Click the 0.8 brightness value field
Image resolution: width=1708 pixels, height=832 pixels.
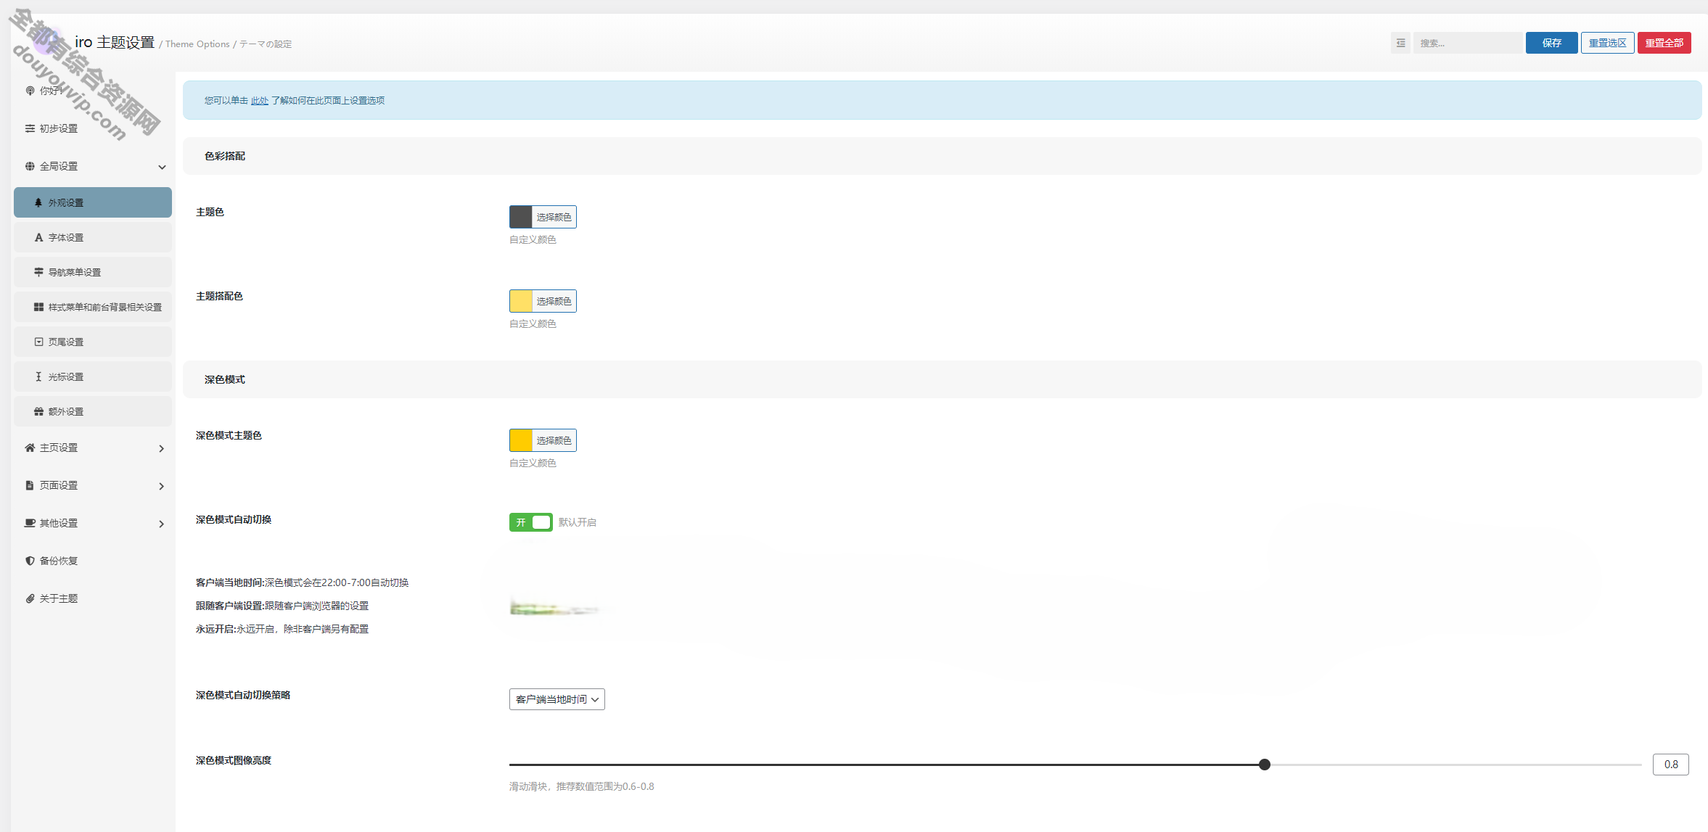1670,765
